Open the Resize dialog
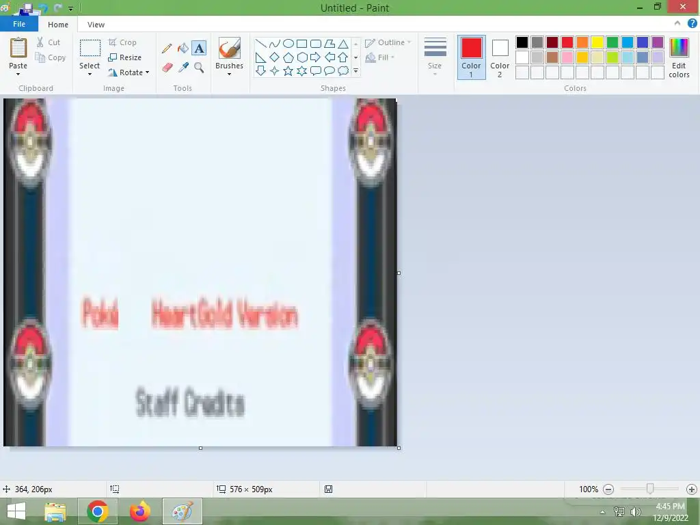 125,57
